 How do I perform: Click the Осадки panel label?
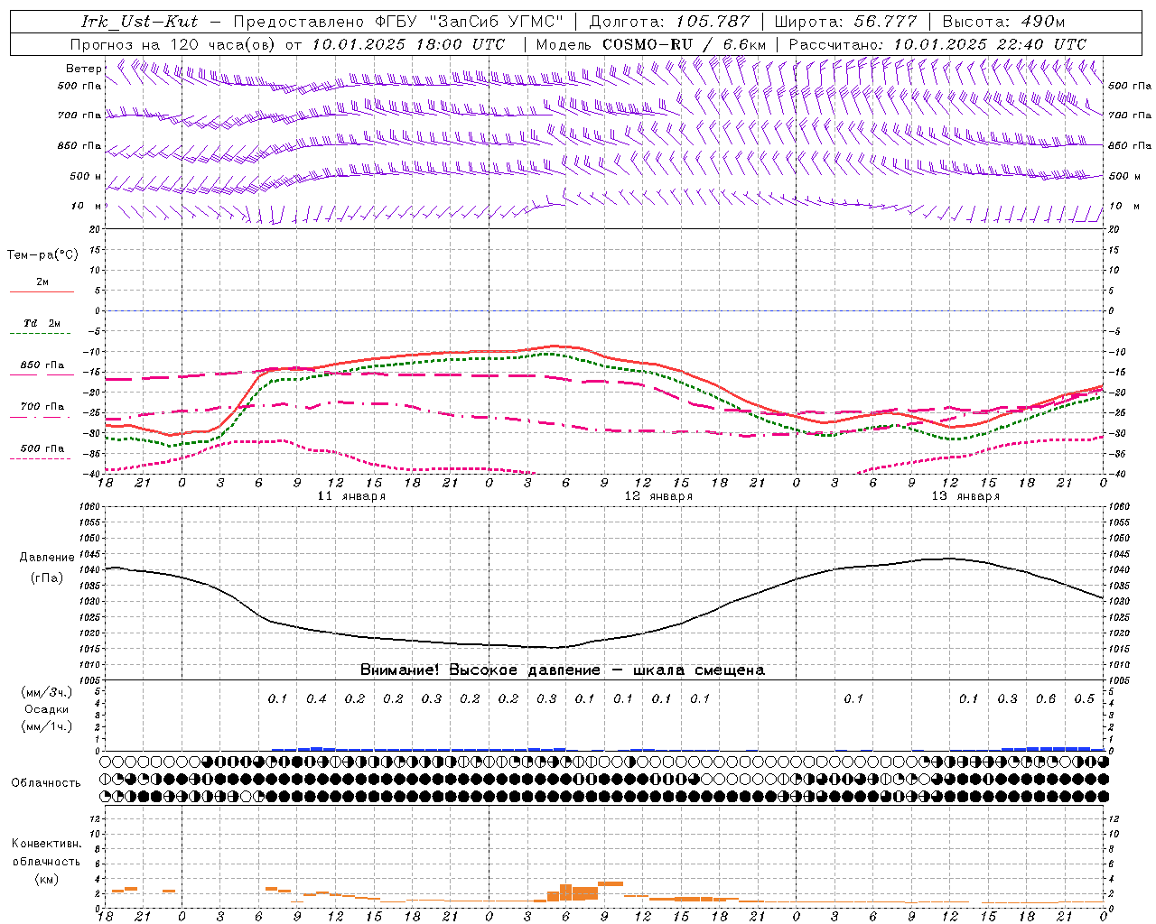46,710
